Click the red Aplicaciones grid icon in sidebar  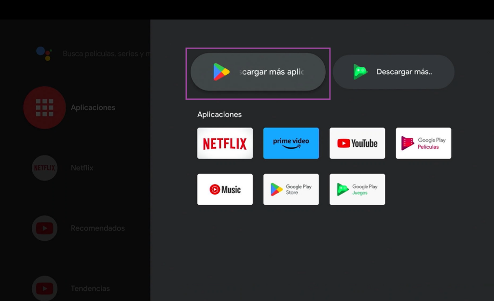[x=44, y=107]
